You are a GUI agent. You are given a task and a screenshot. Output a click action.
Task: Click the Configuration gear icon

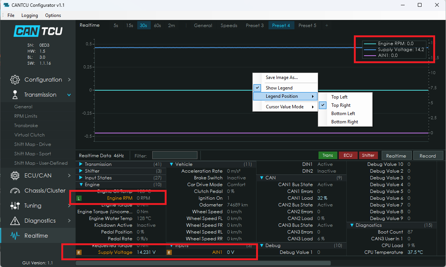15,80
